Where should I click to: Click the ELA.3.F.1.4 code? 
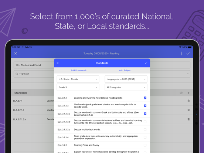(x=63, y=137)
